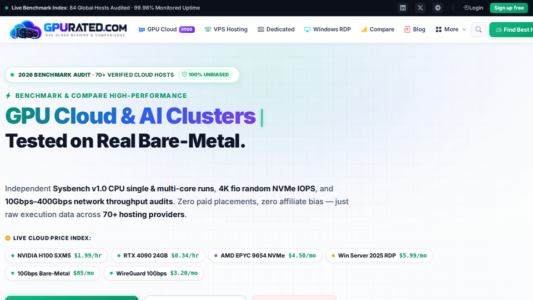Open the Dedicated menu item
The width and height of the screenshot is (533, 300).
[276, 29]
